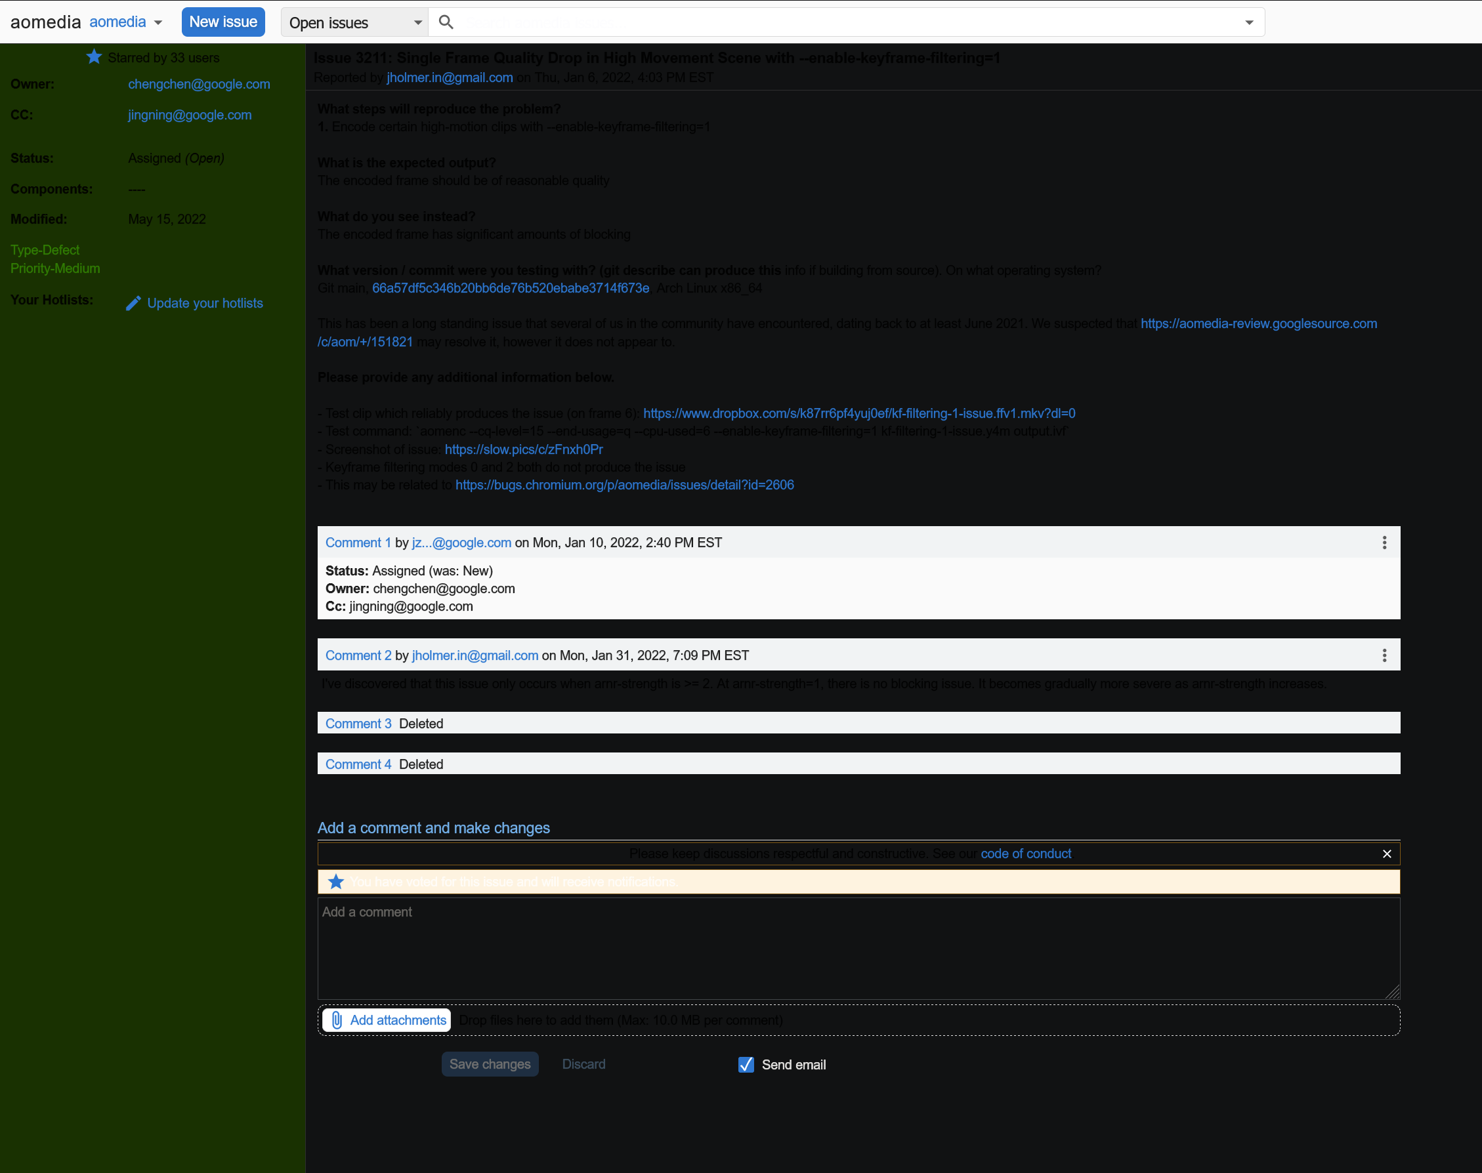Open the Open issues filter dropdown
Viewport: 1482px width, 1173px height.
click(x=353, y=22)
